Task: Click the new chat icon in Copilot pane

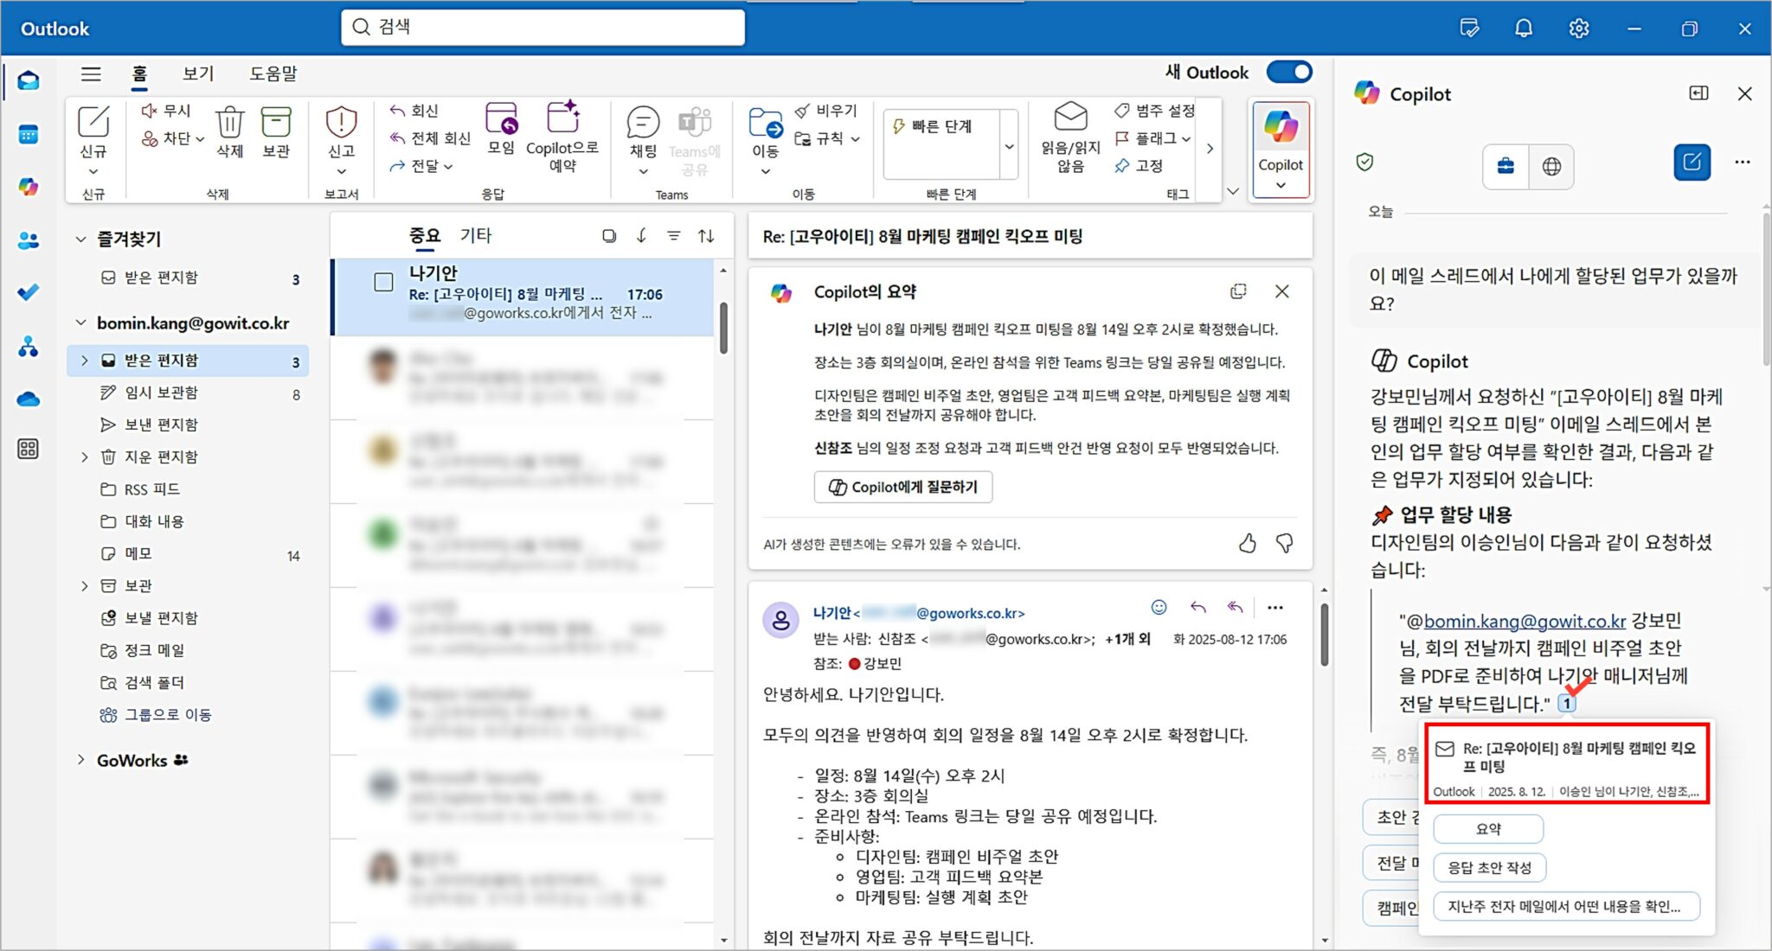Action: (1692, 163)
